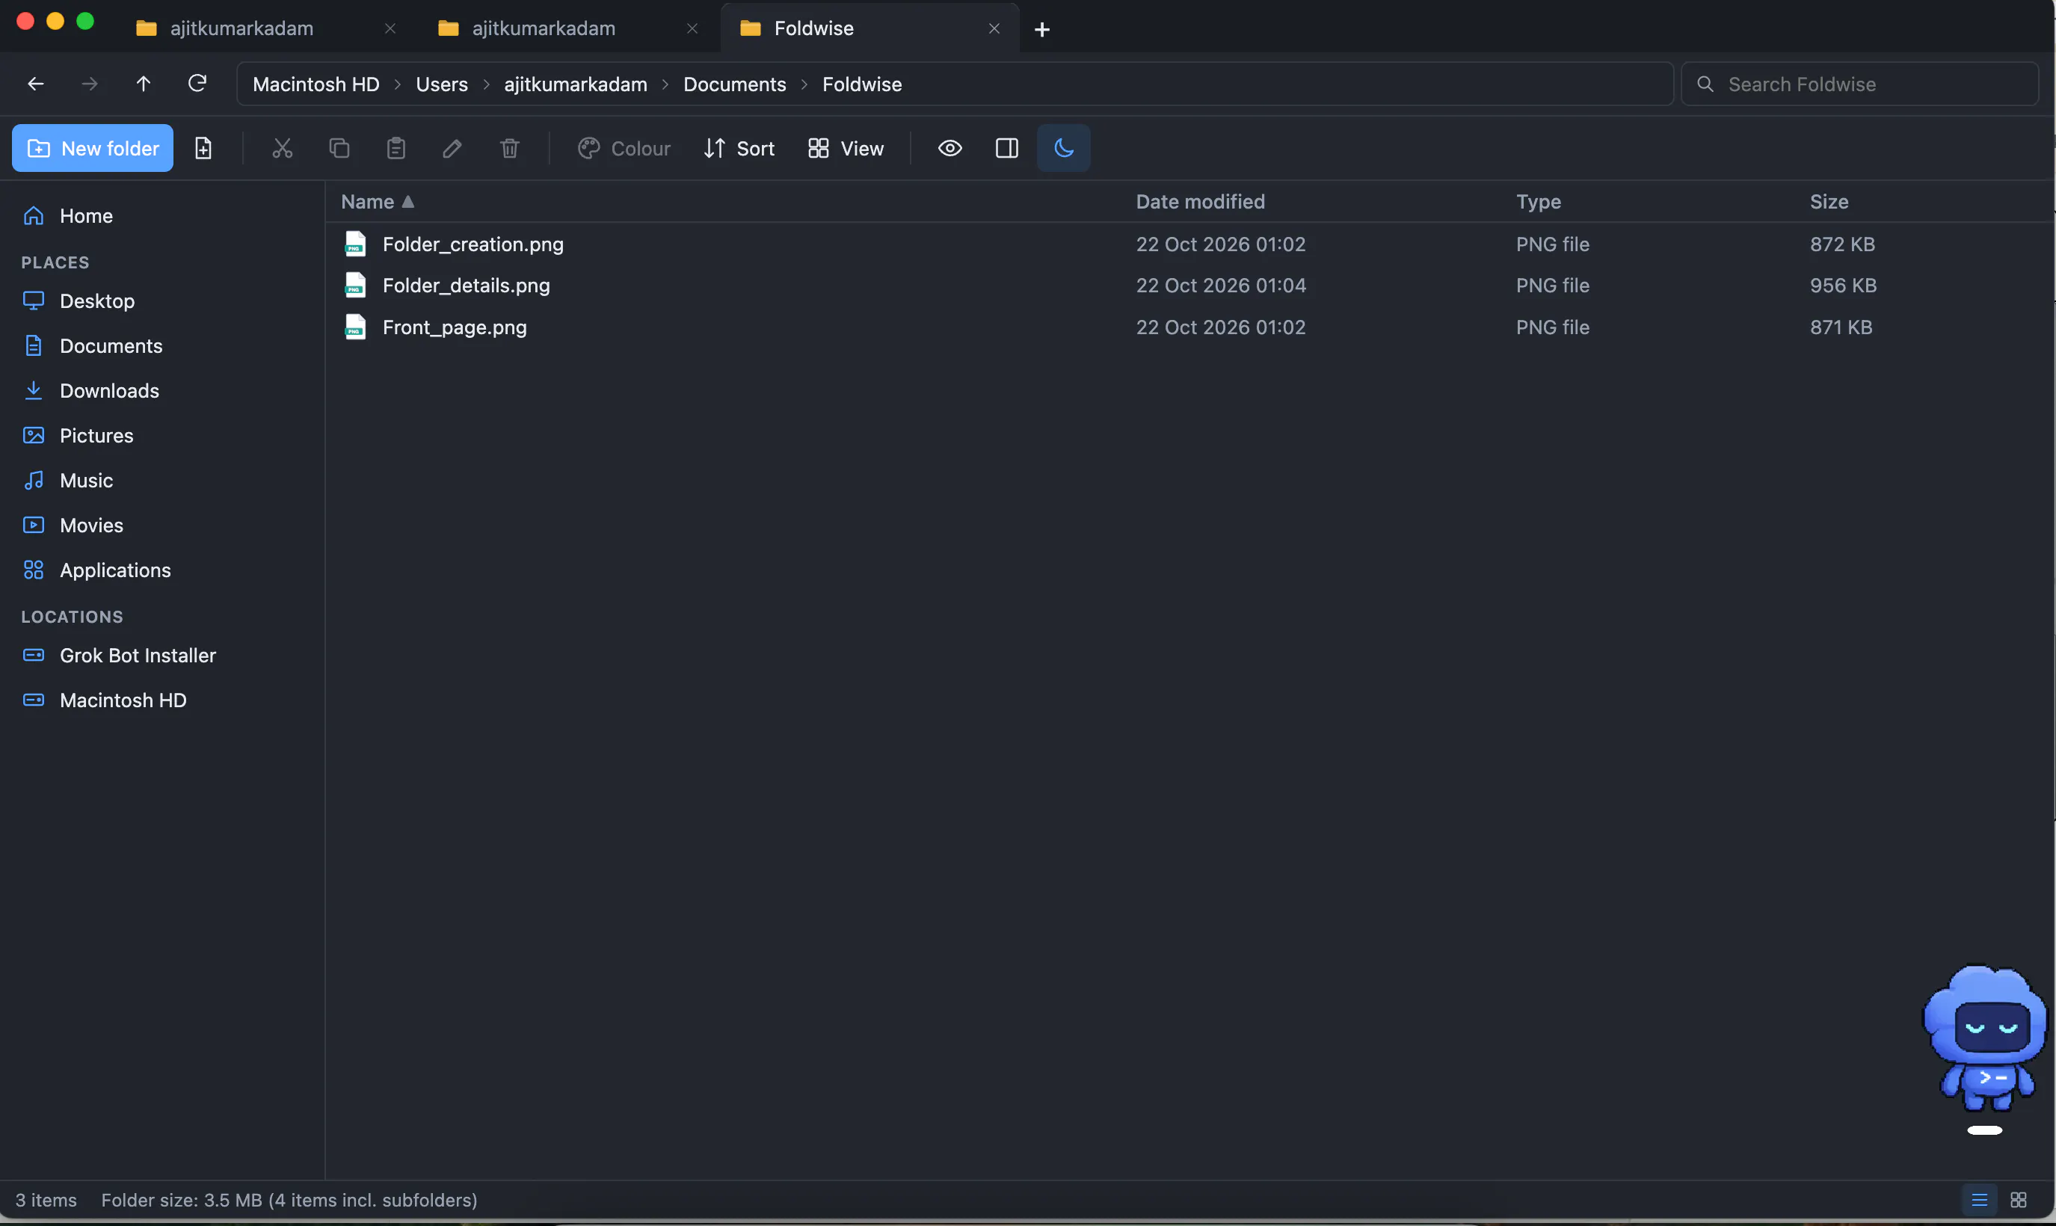Screen dimensions: 2056x1226
Task: Click the Paste clipboard icon
Action: pos(396,148)
